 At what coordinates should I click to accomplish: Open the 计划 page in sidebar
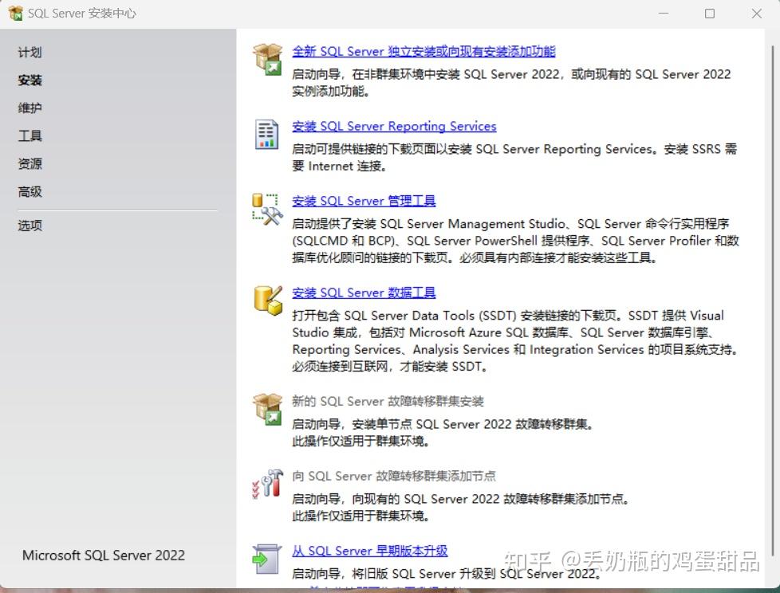coord(30,52)
